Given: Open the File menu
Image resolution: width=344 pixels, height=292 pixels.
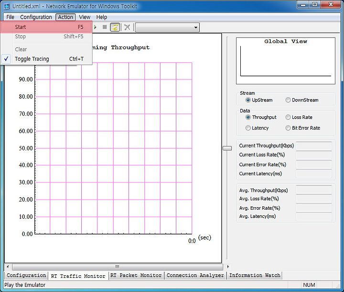Looking at the screenshot, I should pyautogui.click(x=11, y=17).
